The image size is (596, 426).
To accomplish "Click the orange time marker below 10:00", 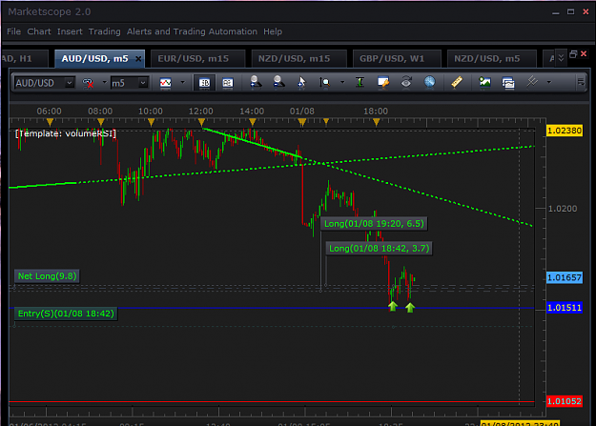I will (152, 122).
